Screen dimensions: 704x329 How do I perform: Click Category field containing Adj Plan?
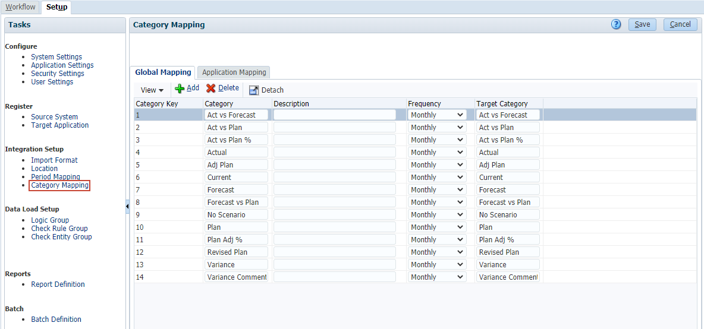pyautogui.click(x=236, y=165)
